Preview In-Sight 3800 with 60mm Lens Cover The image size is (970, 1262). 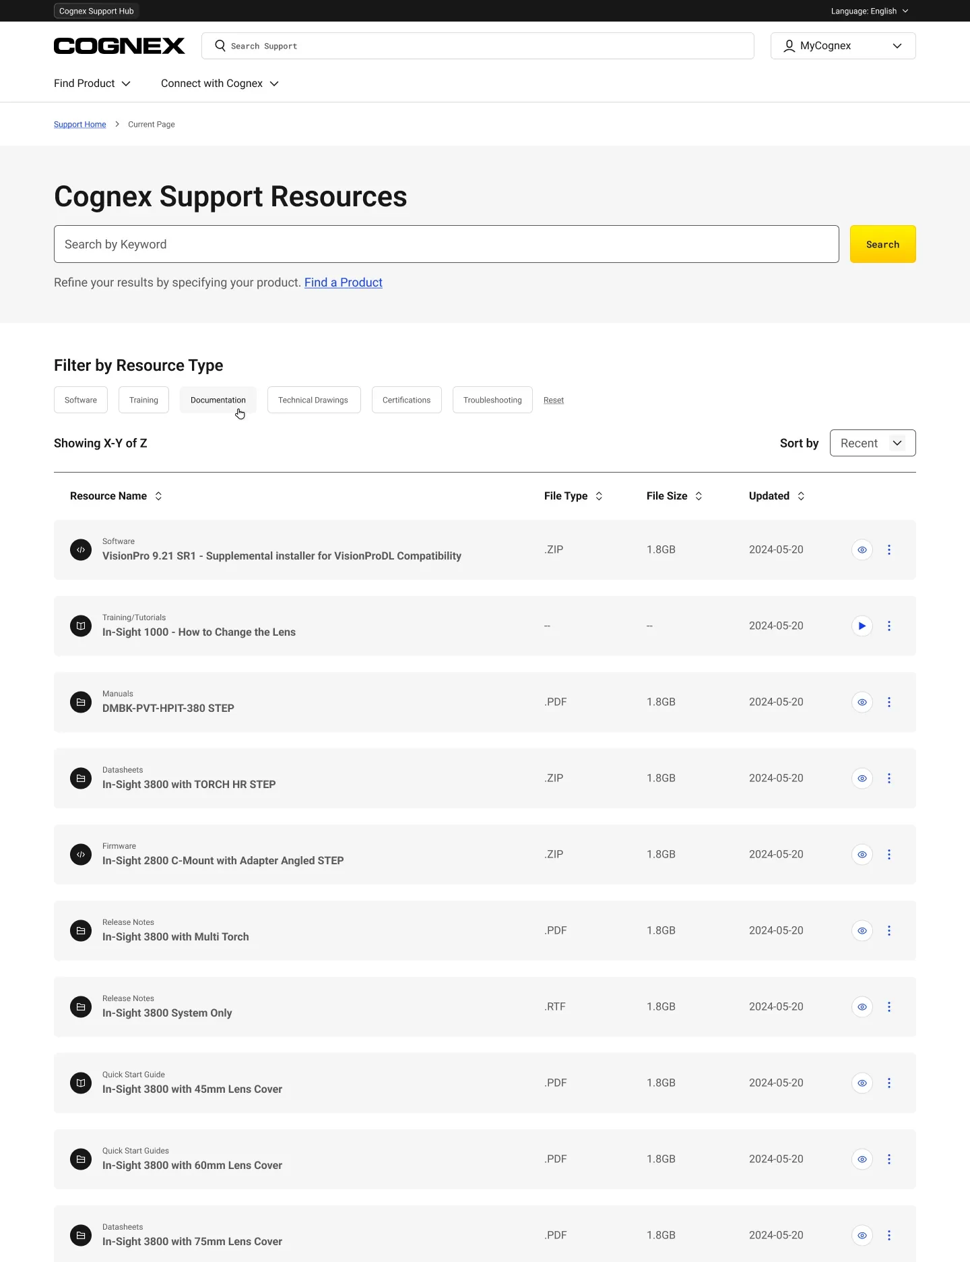click(x=862, y=1159)
